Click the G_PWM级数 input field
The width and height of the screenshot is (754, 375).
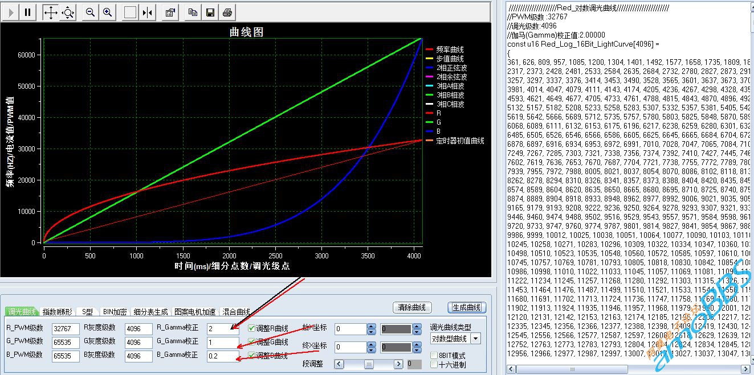tap(66, 342)
